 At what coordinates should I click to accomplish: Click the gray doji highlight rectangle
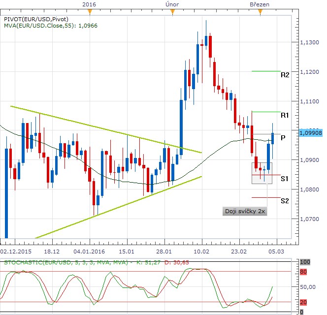(x=262, y=173)
